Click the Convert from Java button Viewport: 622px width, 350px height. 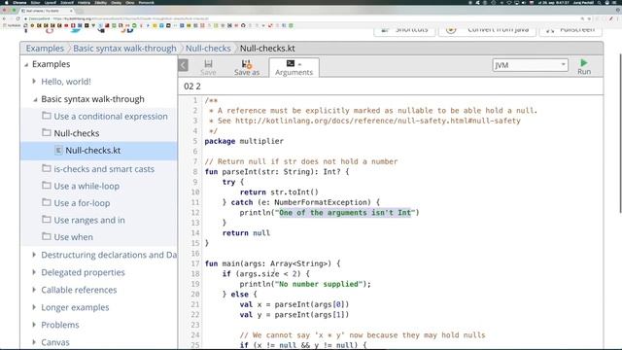(x=487, y=30)
